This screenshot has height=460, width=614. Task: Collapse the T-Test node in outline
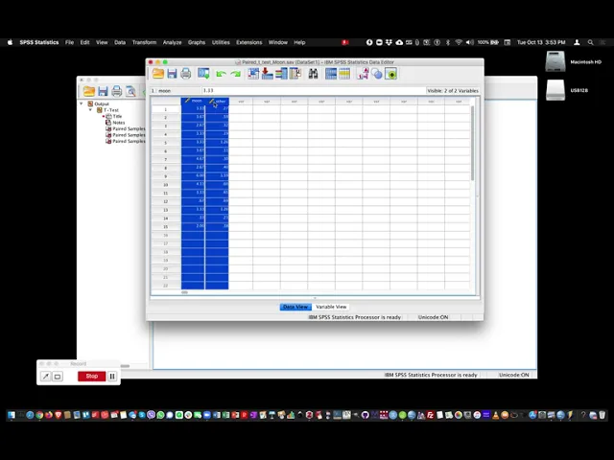coord(90,110)
